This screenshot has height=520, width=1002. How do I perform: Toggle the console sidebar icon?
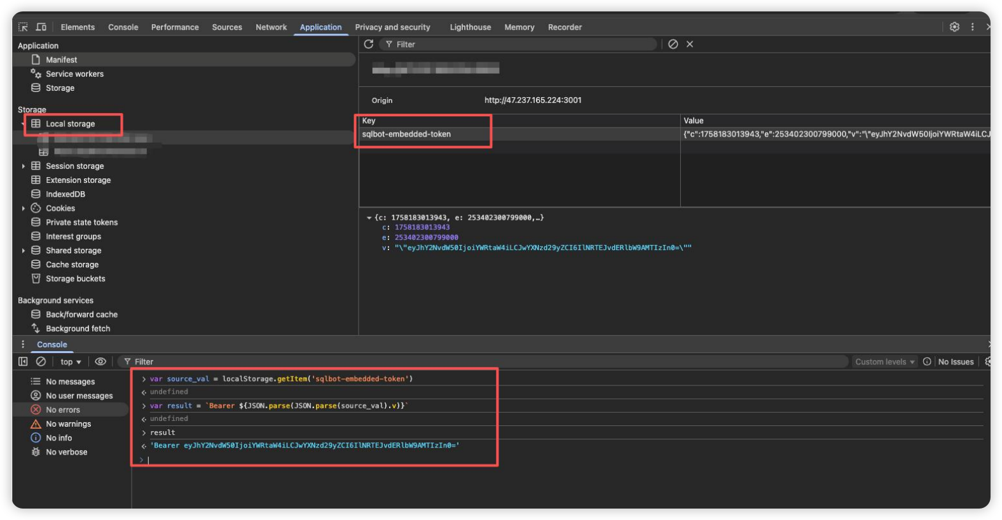[23, 361]
